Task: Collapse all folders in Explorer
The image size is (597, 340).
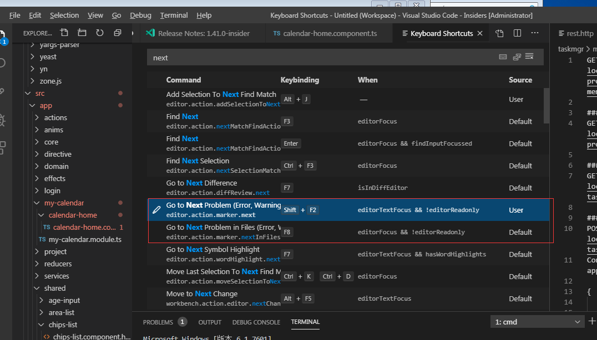Action: pyautogui.click(x=117, y=33)
